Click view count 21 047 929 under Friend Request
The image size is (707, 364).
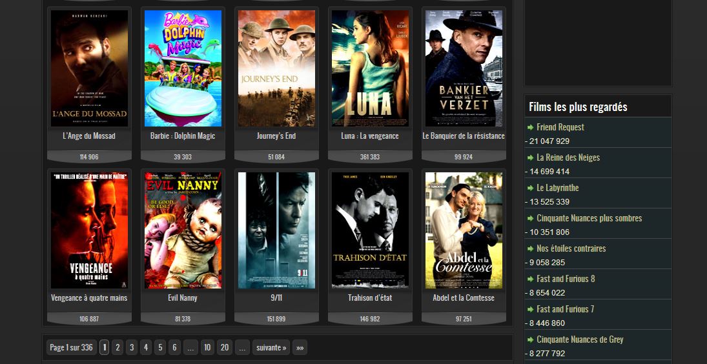[549, 141]
